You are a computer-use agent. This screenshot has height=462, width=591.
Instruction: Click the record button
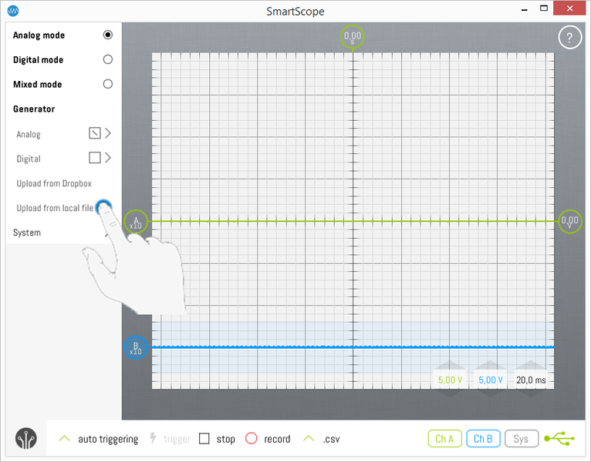click(251, 439)
